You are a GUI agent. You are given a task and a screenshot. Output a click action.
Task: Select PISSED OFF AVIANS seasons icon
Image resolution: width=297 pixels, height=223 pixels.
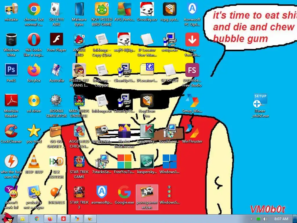point(79,70)
